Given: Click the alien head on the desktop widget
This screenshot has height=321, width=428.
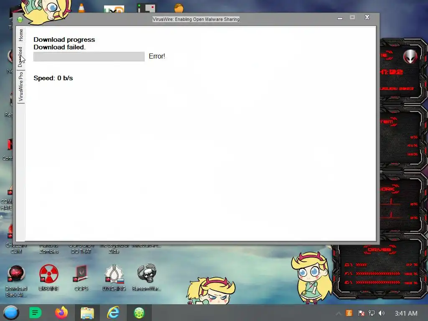Looking at the screenshot, I should pyautogui.click(x=410, y=56).
